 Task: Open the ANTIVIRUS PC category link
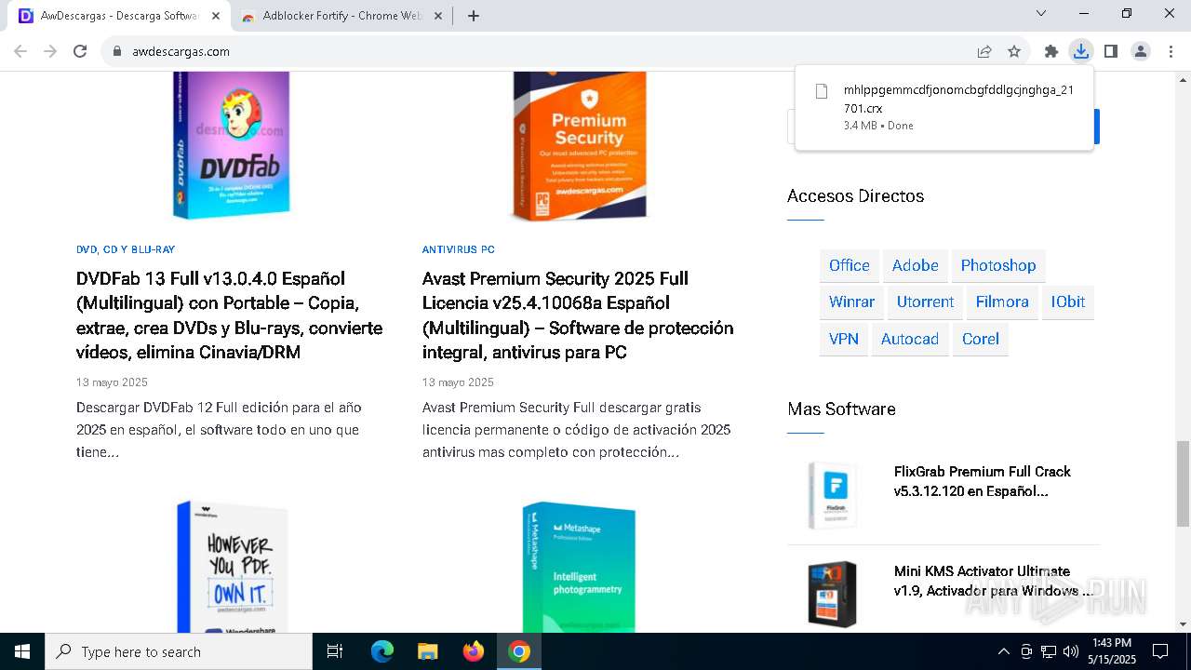pos(458,249)
